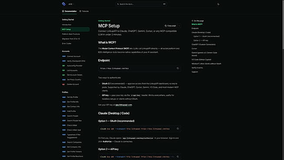Toggle the dark/light theme icon
The width and height of the screenshot is (284, 160).
(218, 4)
